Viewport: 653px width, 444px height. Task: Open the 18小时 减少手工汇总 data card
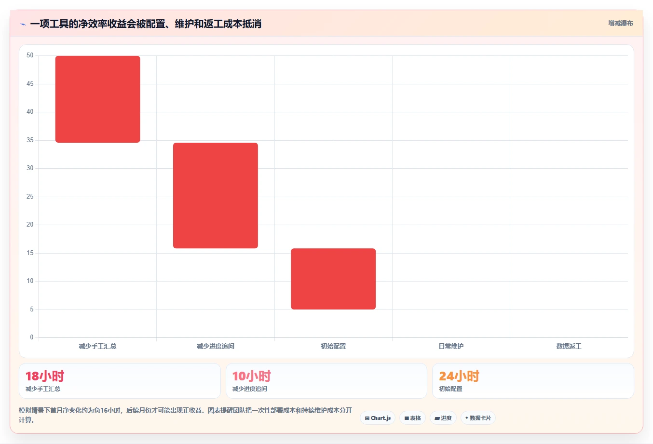click(120, 381)
